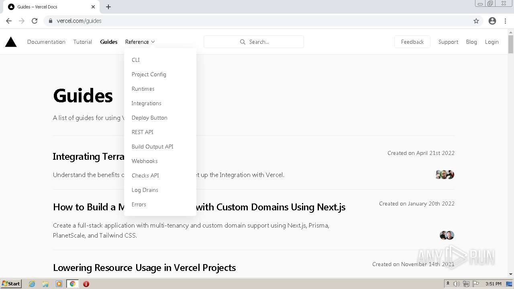Viewport: 514px width, 289px height.
Task: Open the Support link
Action: pyautogui.click(x=448, y=42)
